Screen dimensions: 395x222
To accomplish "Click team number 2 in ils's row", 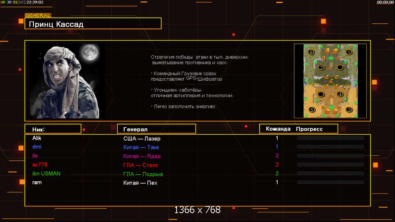I will [277, 155].
